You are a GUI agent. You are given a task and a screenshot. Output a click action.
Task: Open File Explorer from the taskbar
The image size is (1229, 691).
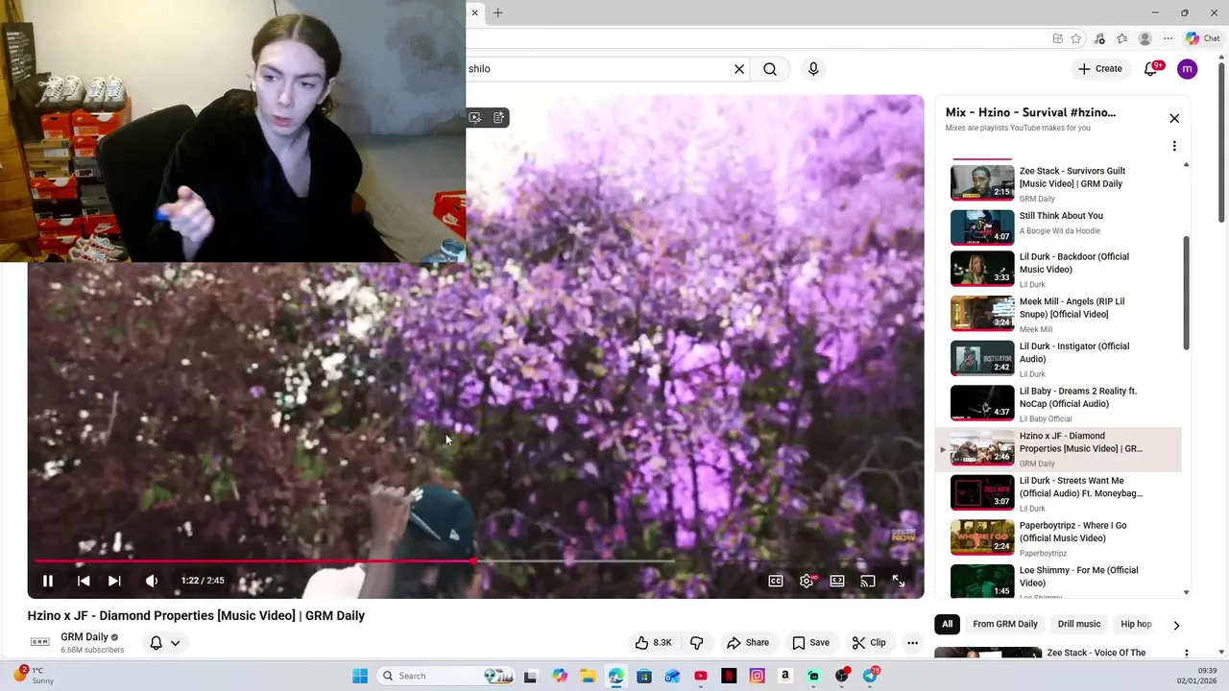pyautogui.click(x=588, y=676)
